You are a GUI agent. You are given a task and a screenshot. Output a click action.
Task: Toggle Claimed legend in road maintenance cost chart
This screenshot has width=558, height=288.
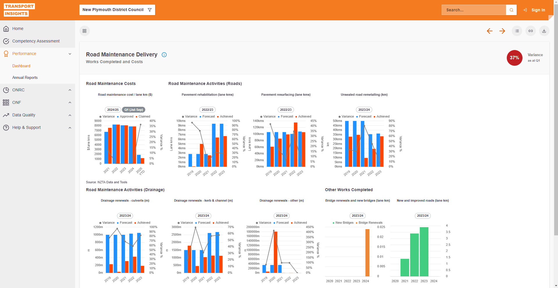pyautogui.click(x=143, y=117)
